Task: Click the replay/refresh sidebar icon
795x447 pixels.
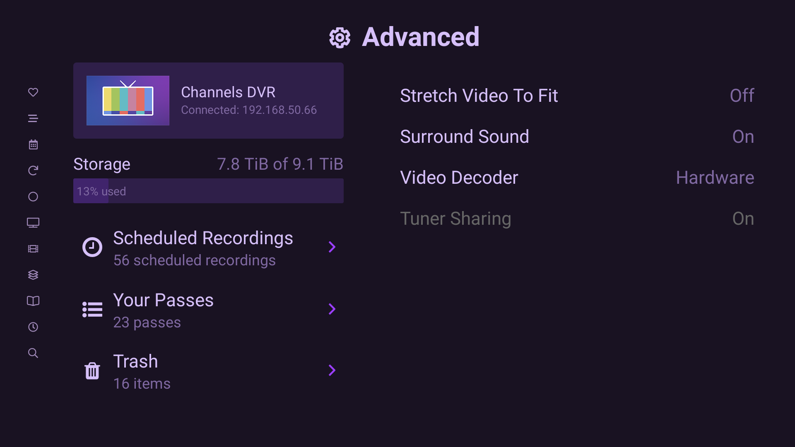Action: [x=33, y=170]
